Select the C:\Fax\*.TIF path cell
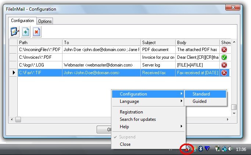This screenshot has height=155, width=251. tap(40, 73)
